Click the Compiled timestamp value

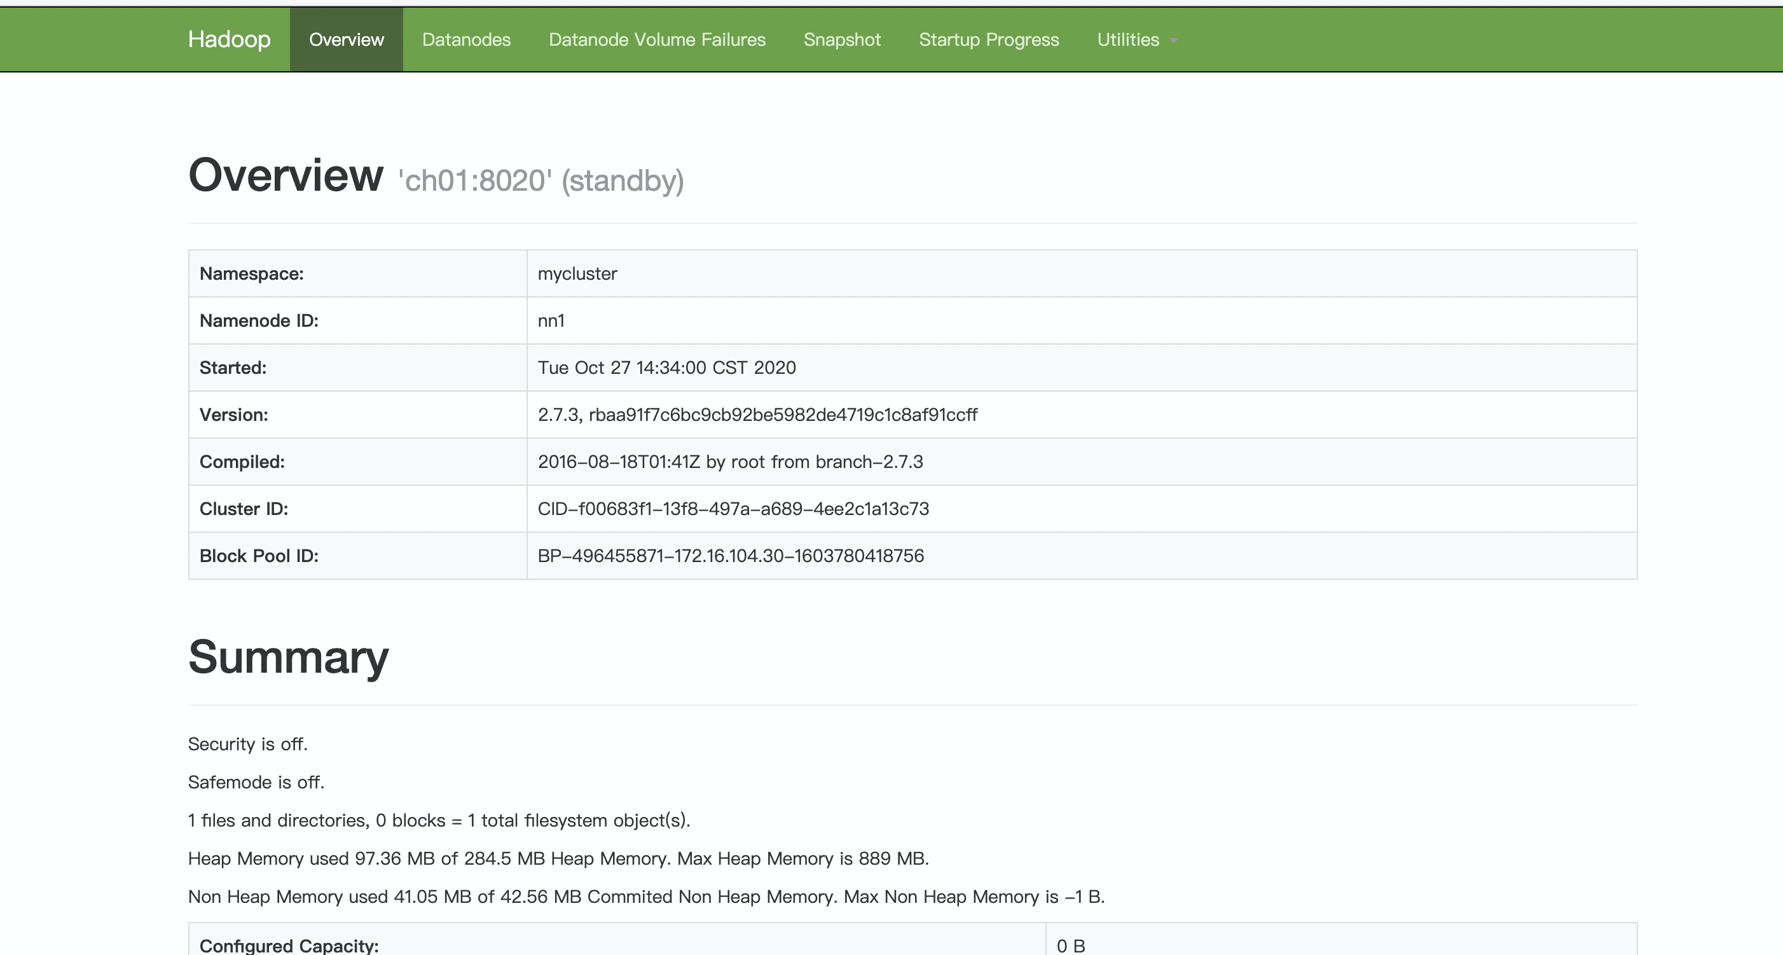730,462
